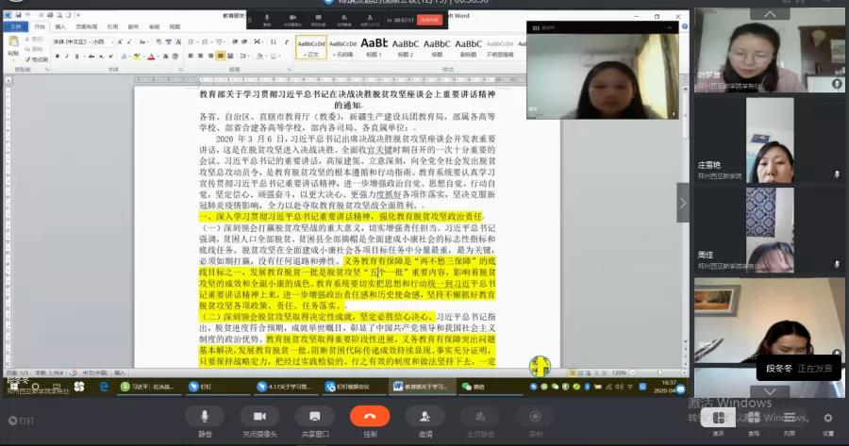Switch to Word 页面布局 ribbon tab
The height and width of the screenshot is (446, 849).
[86, 26]
